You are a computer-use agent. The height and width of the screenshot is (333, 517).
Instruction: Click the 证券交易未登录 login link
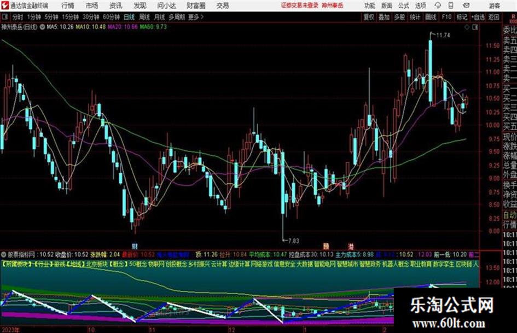tap(300, 5)
